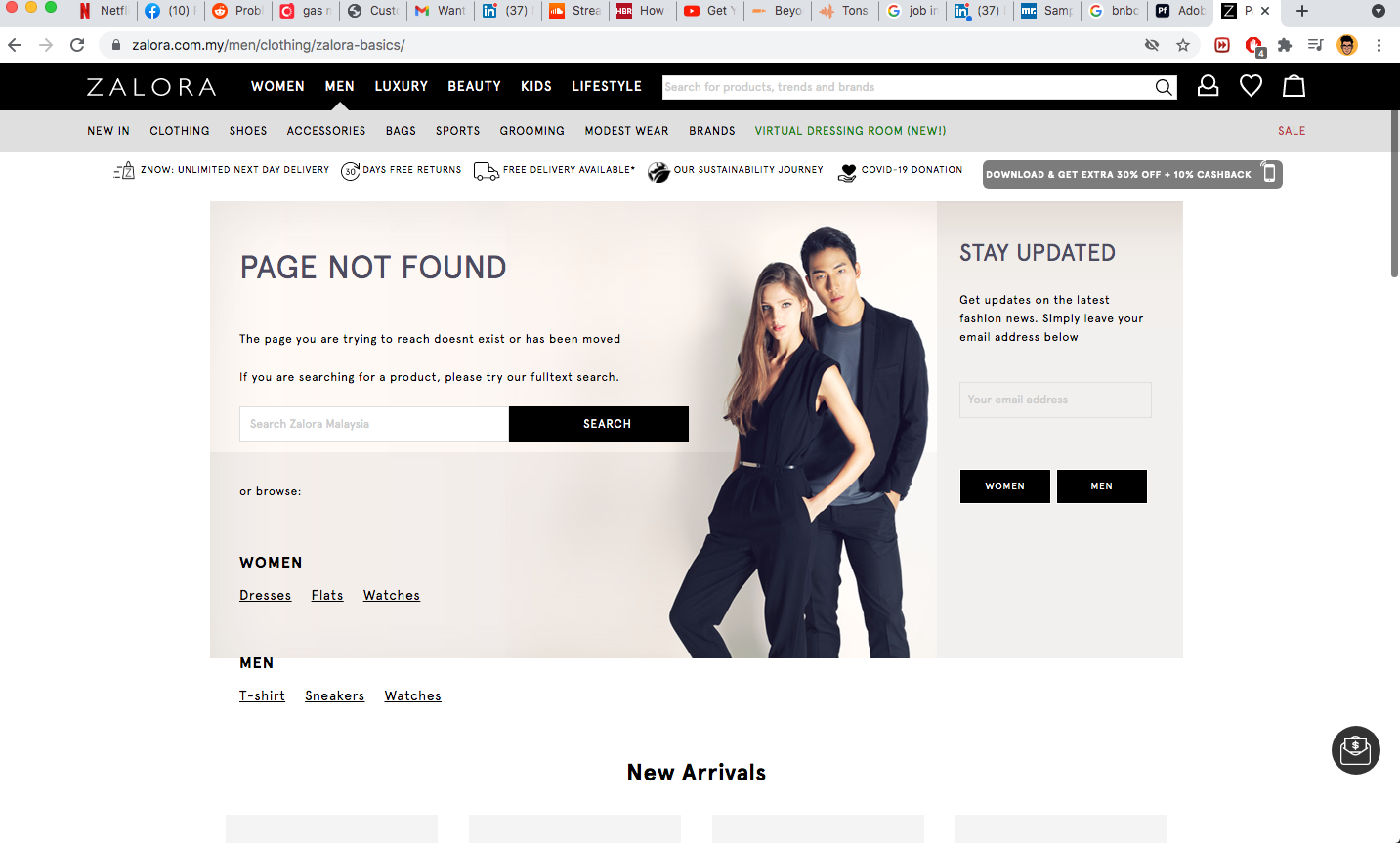Bookmark page with star icon

(1183, 45)
